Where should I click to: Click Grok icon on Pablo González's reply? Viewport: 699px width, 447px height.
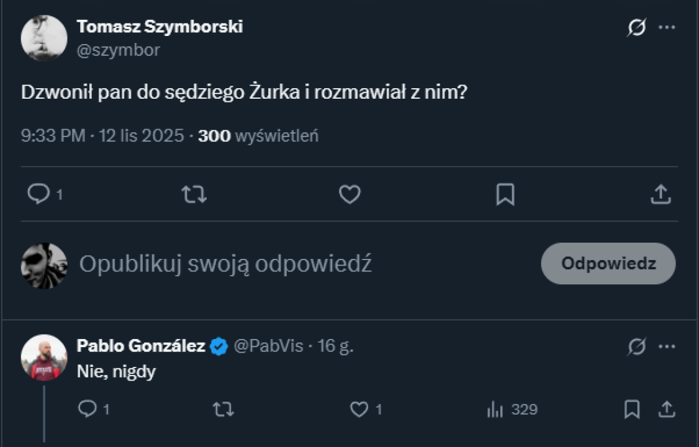(x=636, y=346)
